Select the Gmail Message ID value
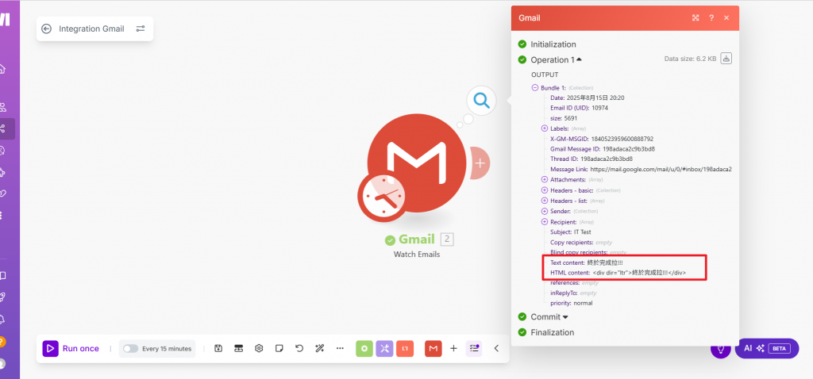This screenshot has height=379, width=813. click(629, 149)
